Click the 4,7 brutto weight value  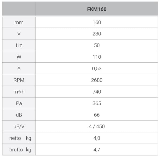point(97,150)
